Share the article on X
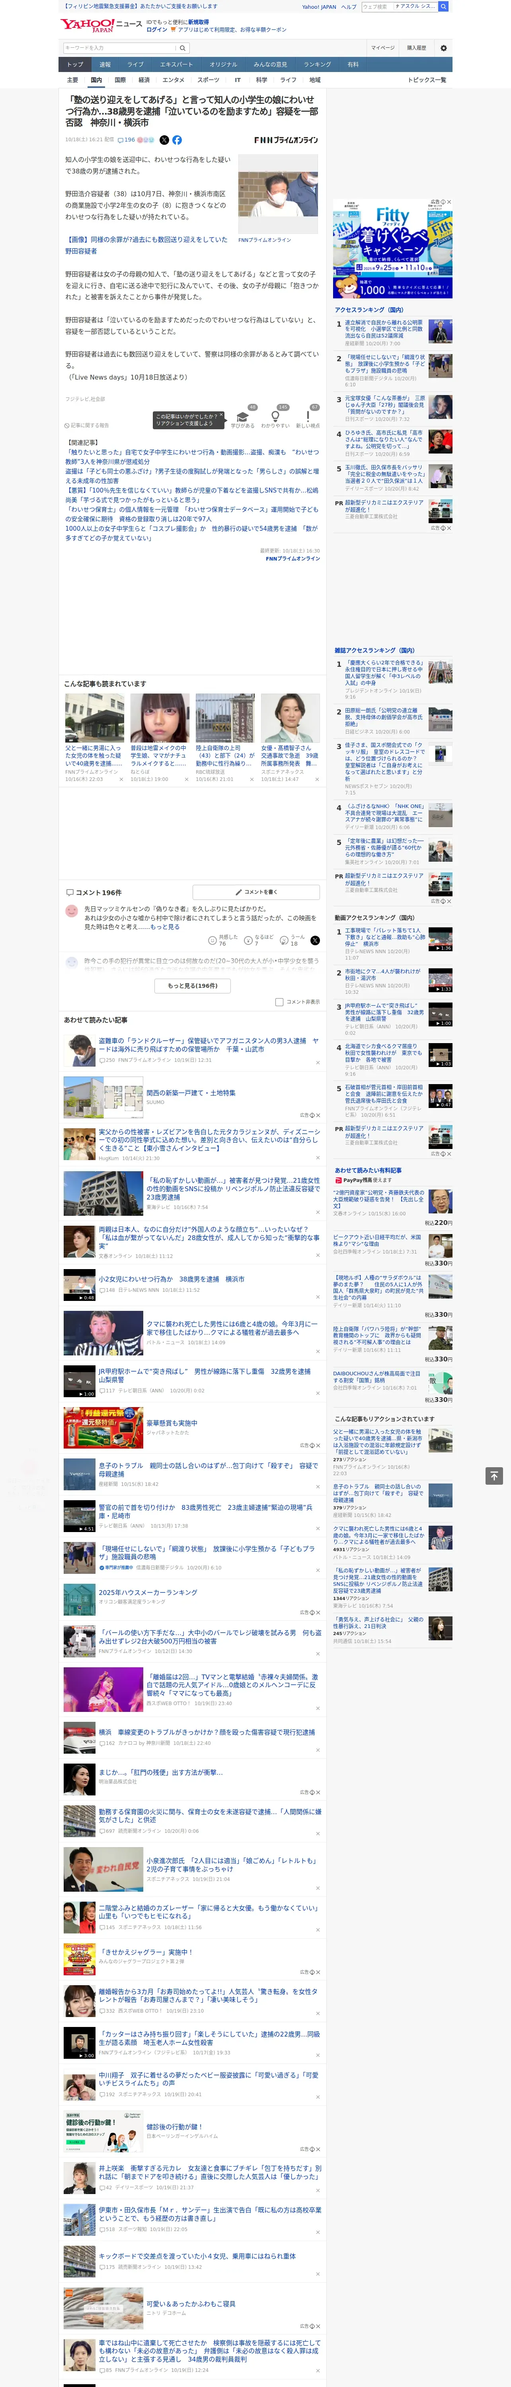 pyautogui.click(x=164, y=140)
